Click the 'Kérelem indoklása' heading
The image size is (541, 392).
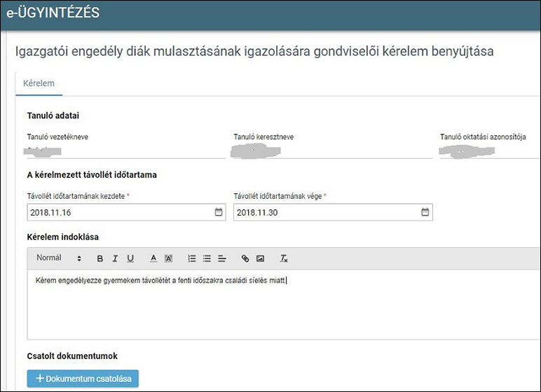(x=63, y=237)
